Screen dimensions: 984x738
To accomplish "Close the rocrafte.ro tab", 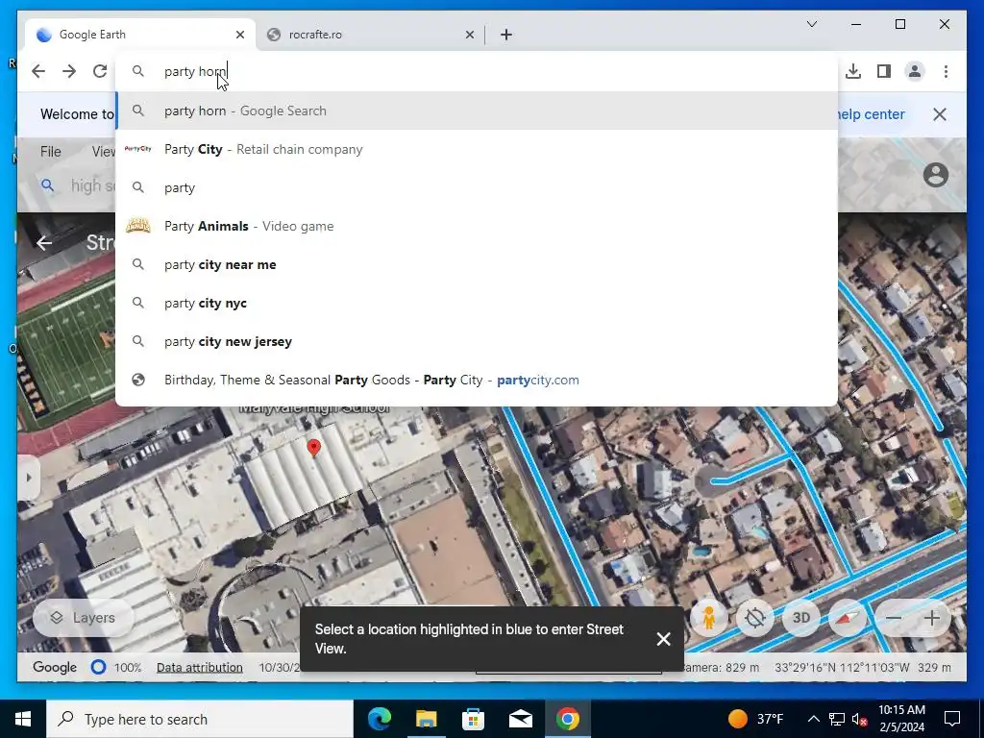I will (469, 35).
